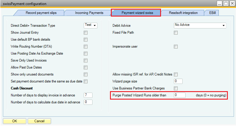The width and height of the screenshot is (236, 126).
Task: Check the Impersonate user option
Action: pos(176,46)
